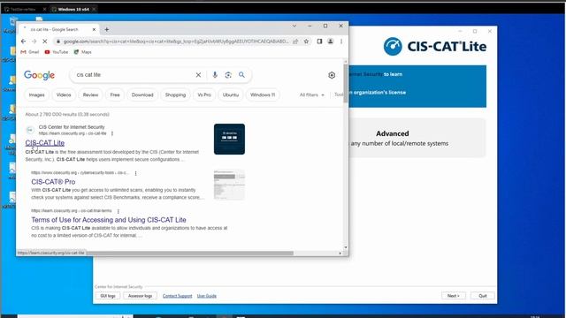Click the browser horizontal scrollbar

pos(189,254)
